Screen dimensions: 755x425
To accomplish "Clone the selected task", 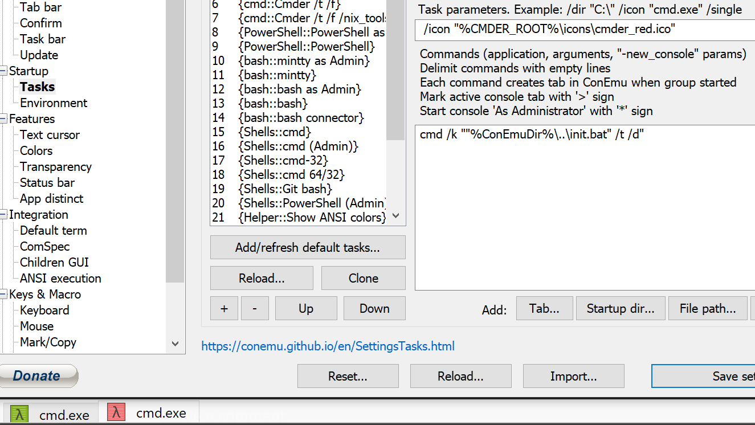I will 363,278.
